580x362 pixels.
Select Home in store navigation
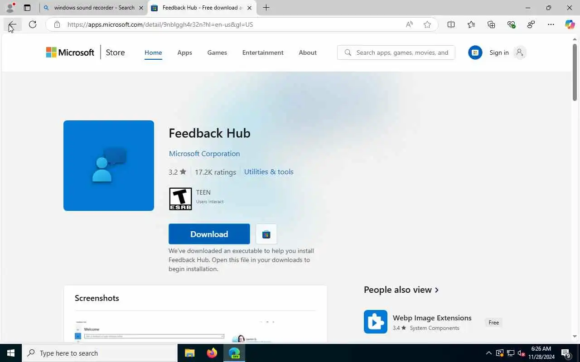click(x=153, y=52)
